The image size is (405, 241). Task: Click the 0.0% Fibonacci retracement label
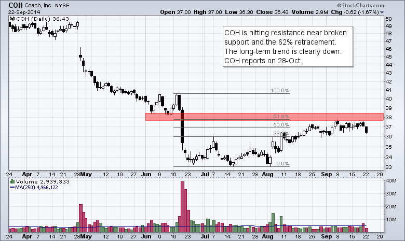click(282, 164)
